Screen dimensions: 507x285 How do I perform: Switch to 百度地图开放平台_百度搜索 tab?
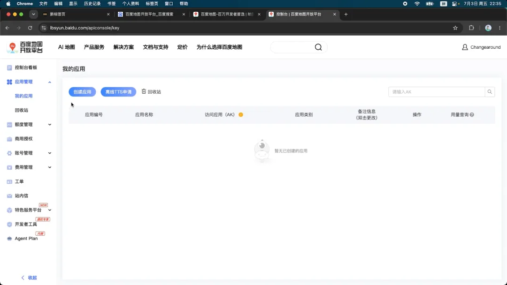pos(151,14)
